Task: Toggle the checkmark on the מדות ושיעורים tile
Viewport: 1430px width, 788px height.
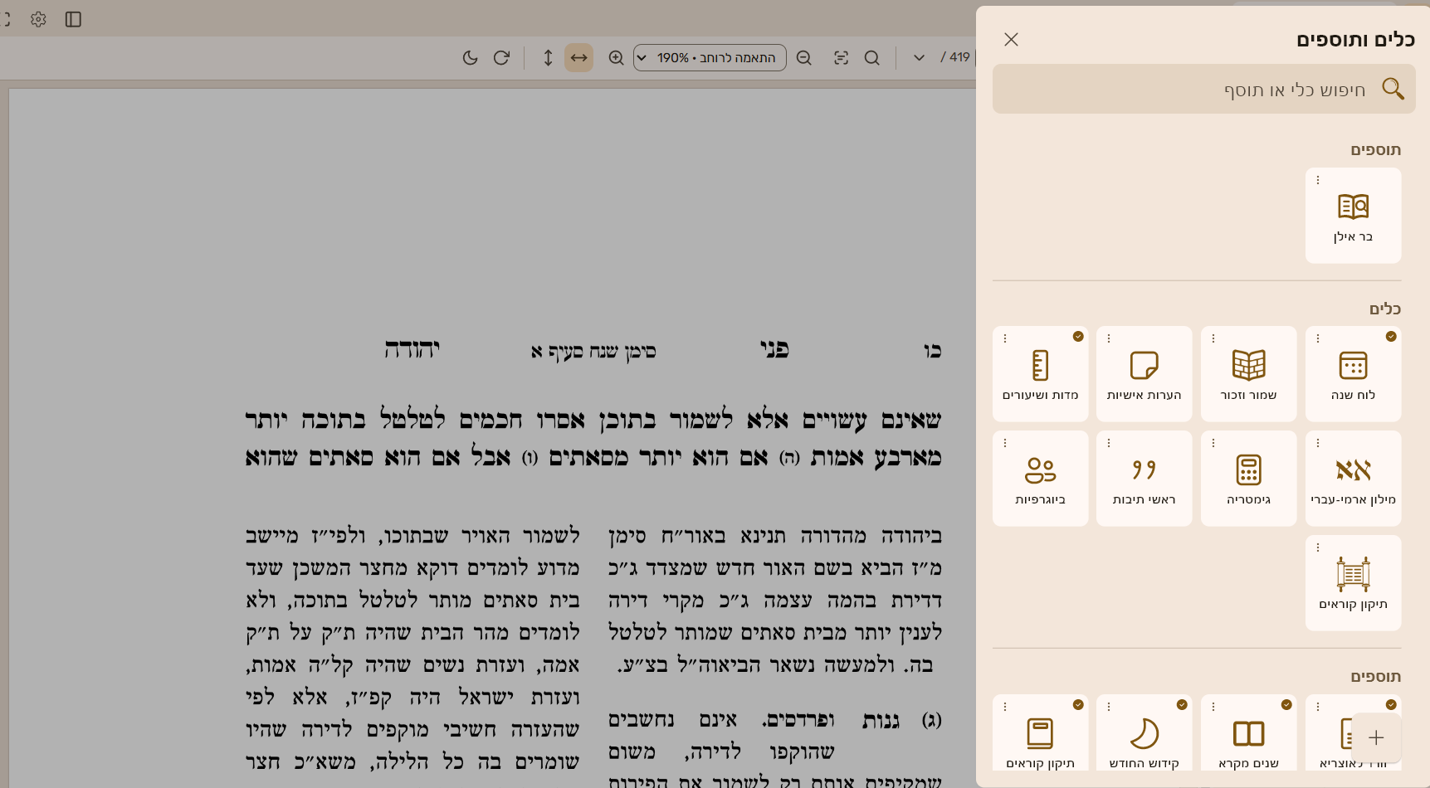Action: point(1078,336)
